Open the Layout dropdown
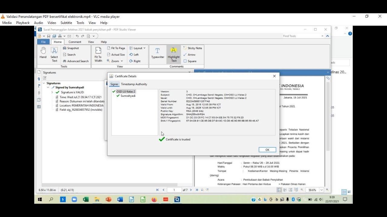 [137, 48]
